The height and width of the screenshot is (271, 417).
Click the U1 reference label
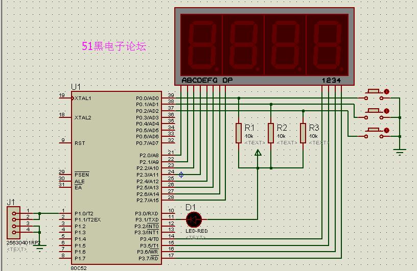point(76,87)
